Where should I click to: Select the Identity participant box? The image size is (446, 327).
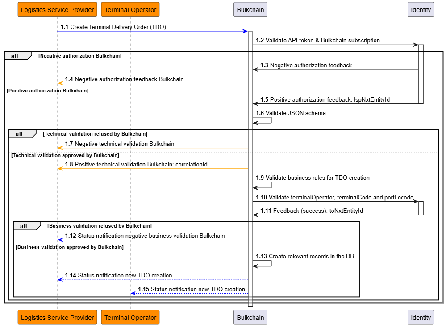[420, 9]
